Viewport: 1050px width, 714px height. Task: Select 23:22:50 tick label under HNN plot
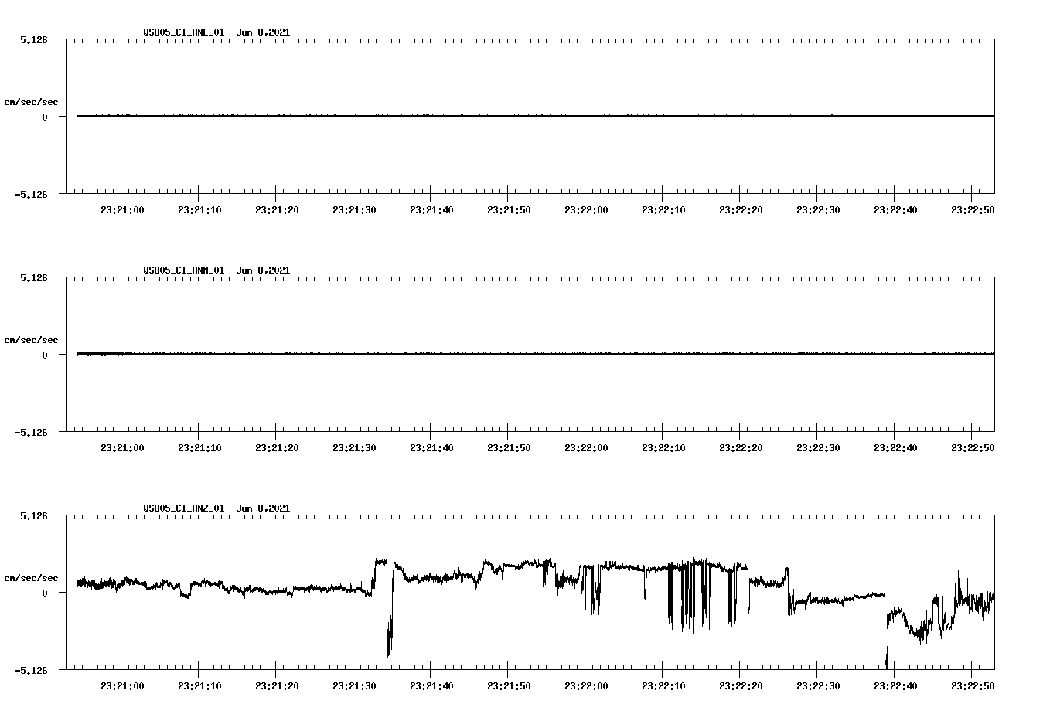point(973,447)
